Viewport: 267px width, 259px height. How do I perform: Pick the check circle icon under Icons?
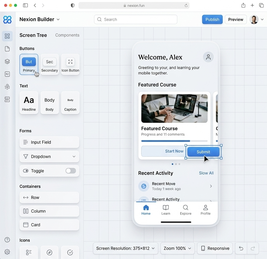pos(70,252)
